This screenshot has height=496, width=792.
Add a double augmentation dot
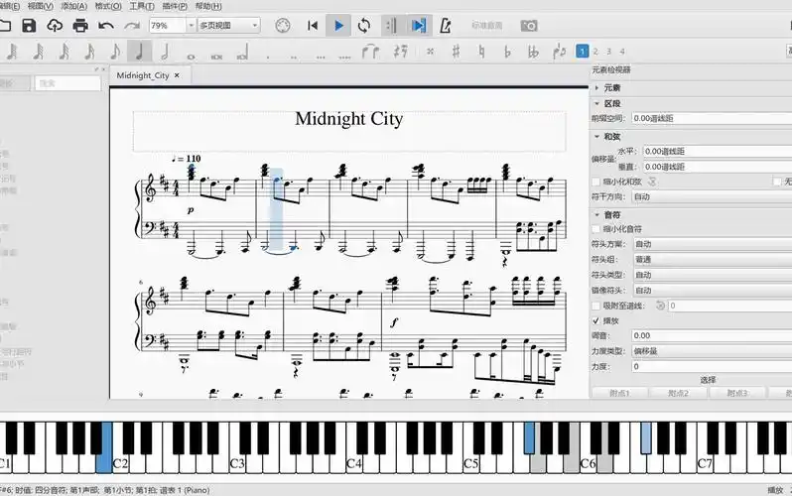(x=294, y=58)
